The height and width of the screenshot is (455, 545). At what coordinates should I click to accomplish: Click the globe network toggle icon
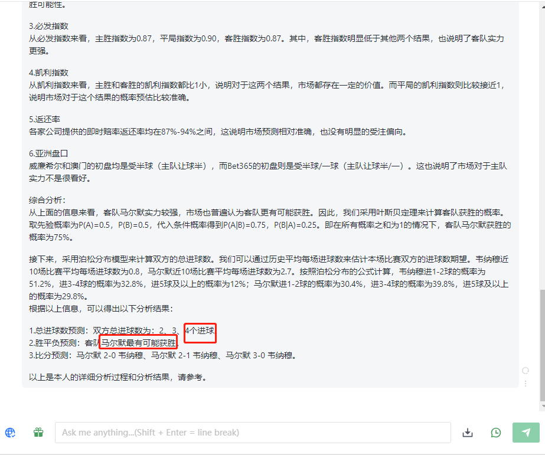(x=10, y=433)
